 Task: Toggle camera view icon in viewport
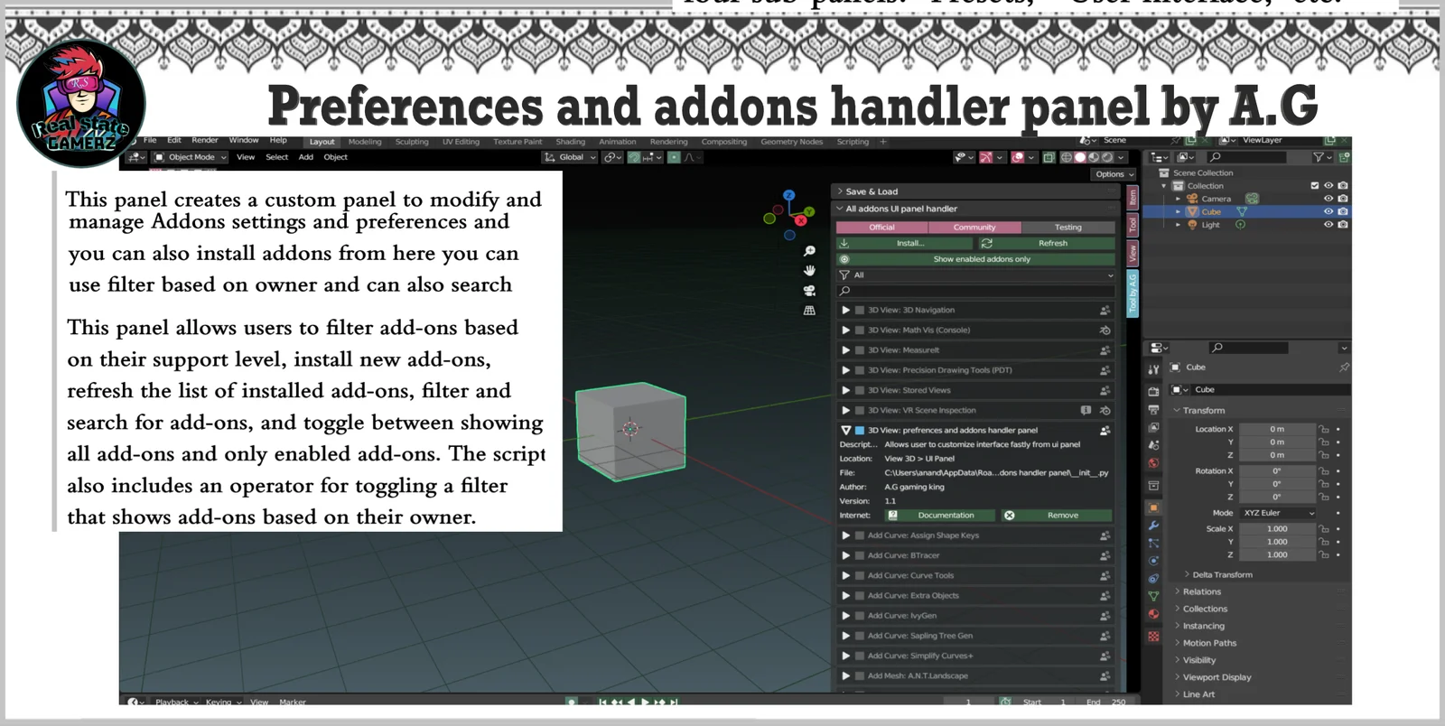click(809, 290)
